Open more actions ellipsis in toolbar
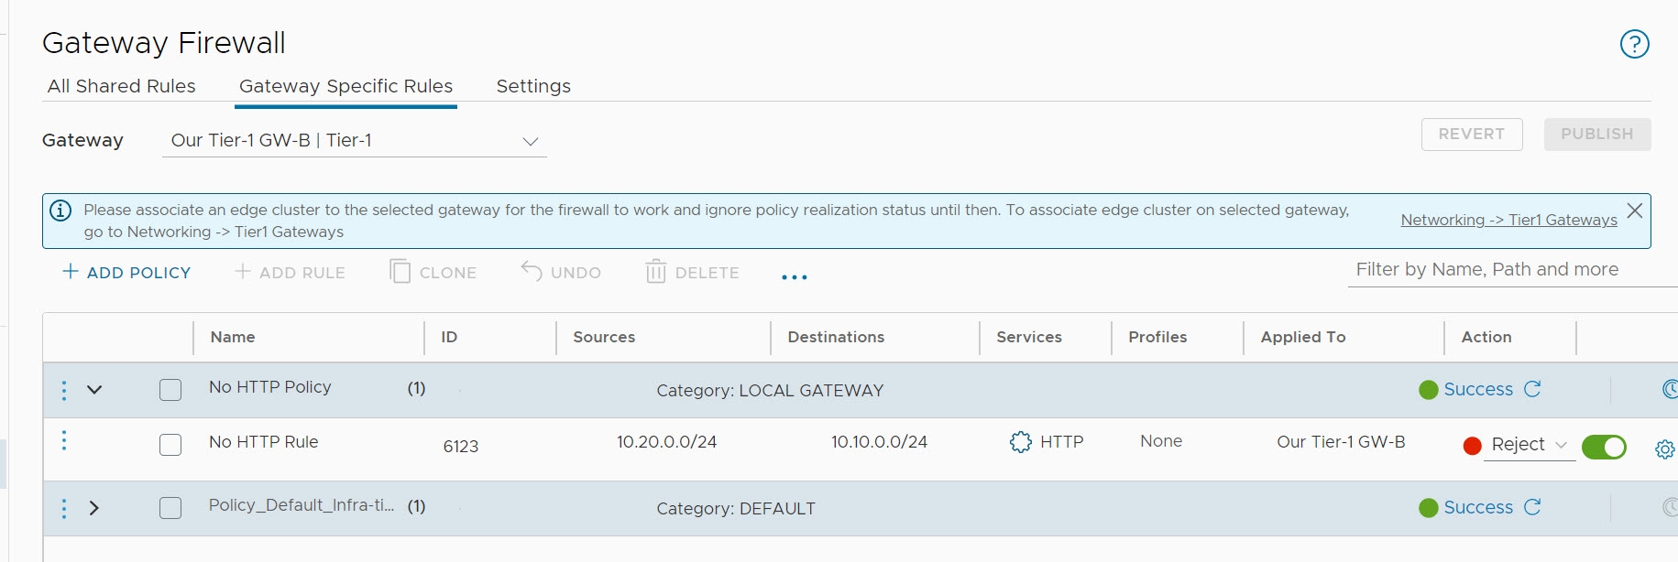1678x562 pixels. point(794,276)
